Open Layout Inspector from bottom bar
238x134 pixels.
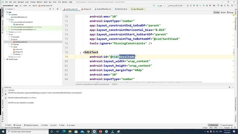tap(226, 125)
